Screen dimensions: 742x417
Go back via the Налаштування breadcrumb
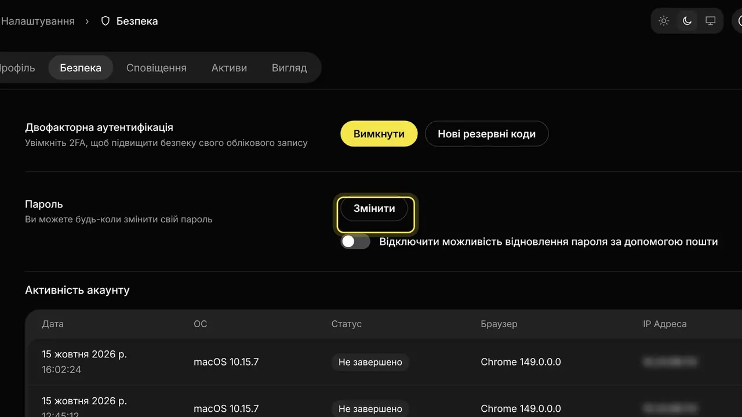[x=38, y=21]
